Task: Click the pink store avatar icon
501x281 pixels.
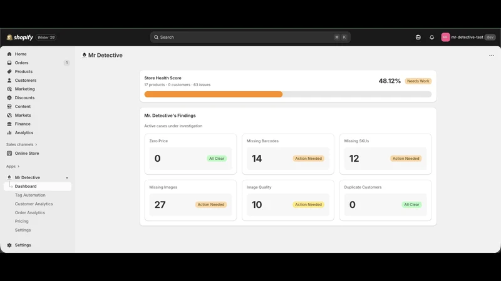Action: (x=445, y=37)
